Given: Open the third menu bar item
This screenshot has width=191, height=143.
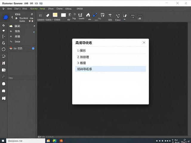Looking at the screenshot, I should pyautogui.click(x=24, y=9).
